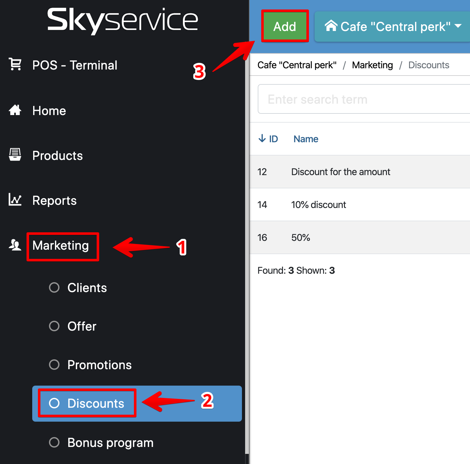Image resolution: width=470 pixels, height=464 pixels.
Task: Click the Enter search term field
Action: click(363, 99)
